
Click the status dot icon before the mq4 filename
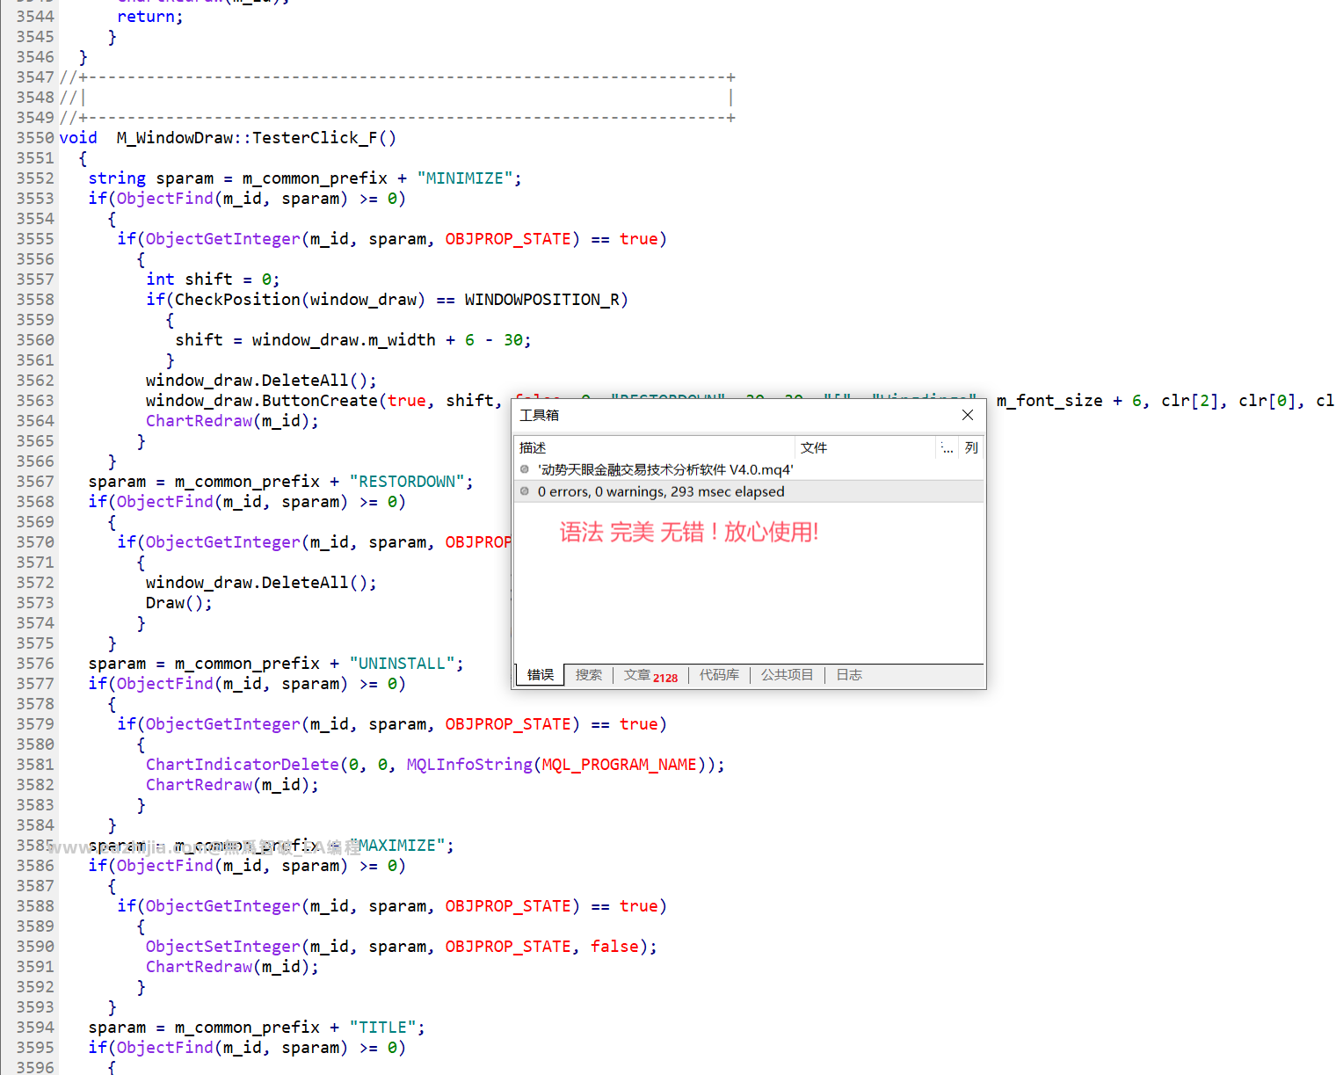click(x=525, y=469)
